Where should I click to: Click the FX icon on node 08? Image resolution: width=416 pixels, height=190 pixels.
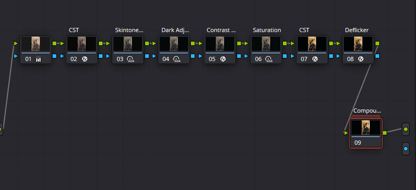coord(361,59)
